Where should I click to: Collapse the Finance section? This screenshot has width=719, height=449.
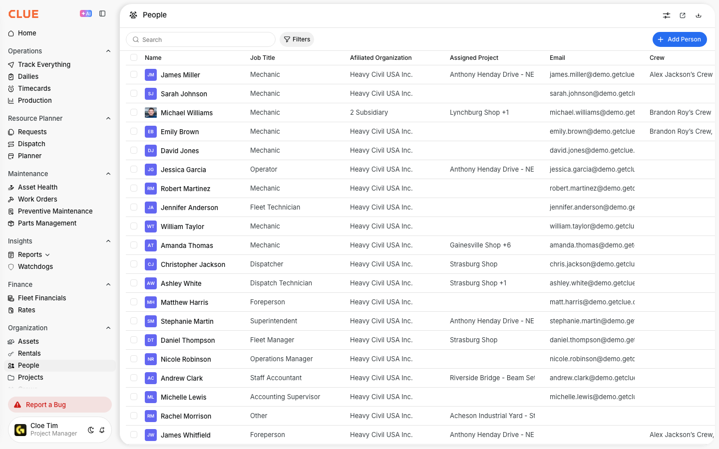click(108, 284)
